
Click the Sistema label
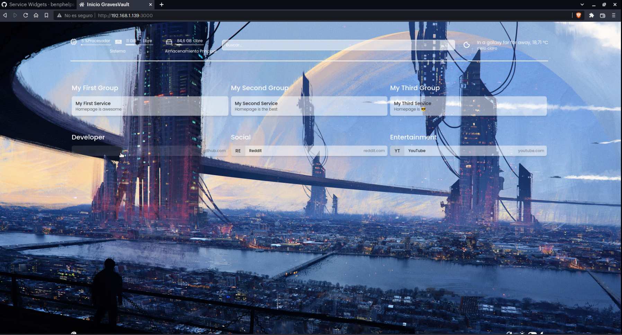tap(118, 51)
